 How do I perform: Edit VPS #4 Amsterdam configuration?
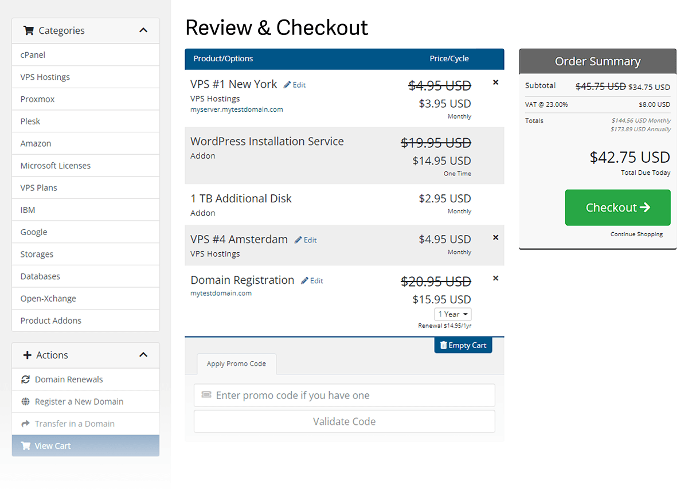[306, 240]
